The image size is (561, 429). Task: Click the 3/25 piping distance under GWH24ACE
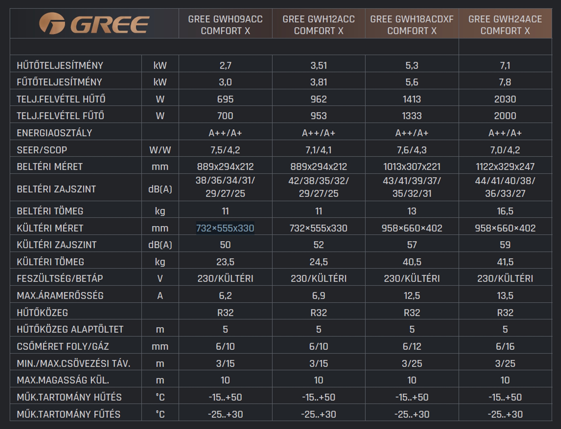505,363
